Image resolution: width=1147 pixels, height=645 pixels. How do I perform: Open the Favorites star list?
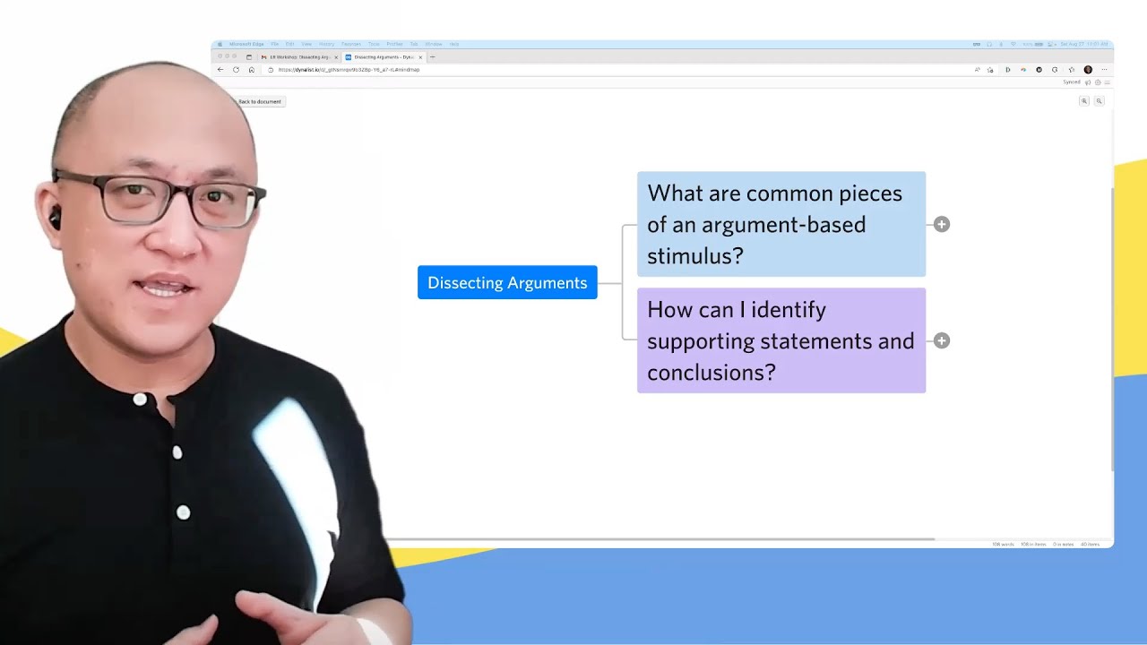tap(1072, 70)
